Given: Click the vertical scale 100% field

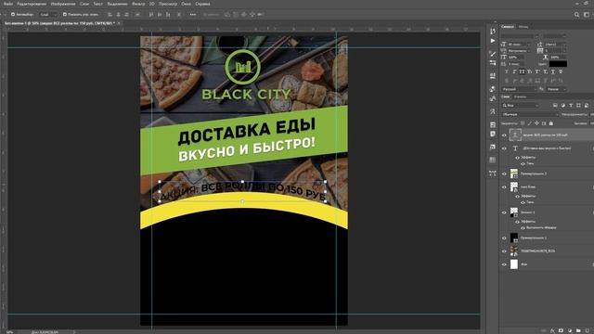Looking at the screenshot, I should [x=516, y=58].
